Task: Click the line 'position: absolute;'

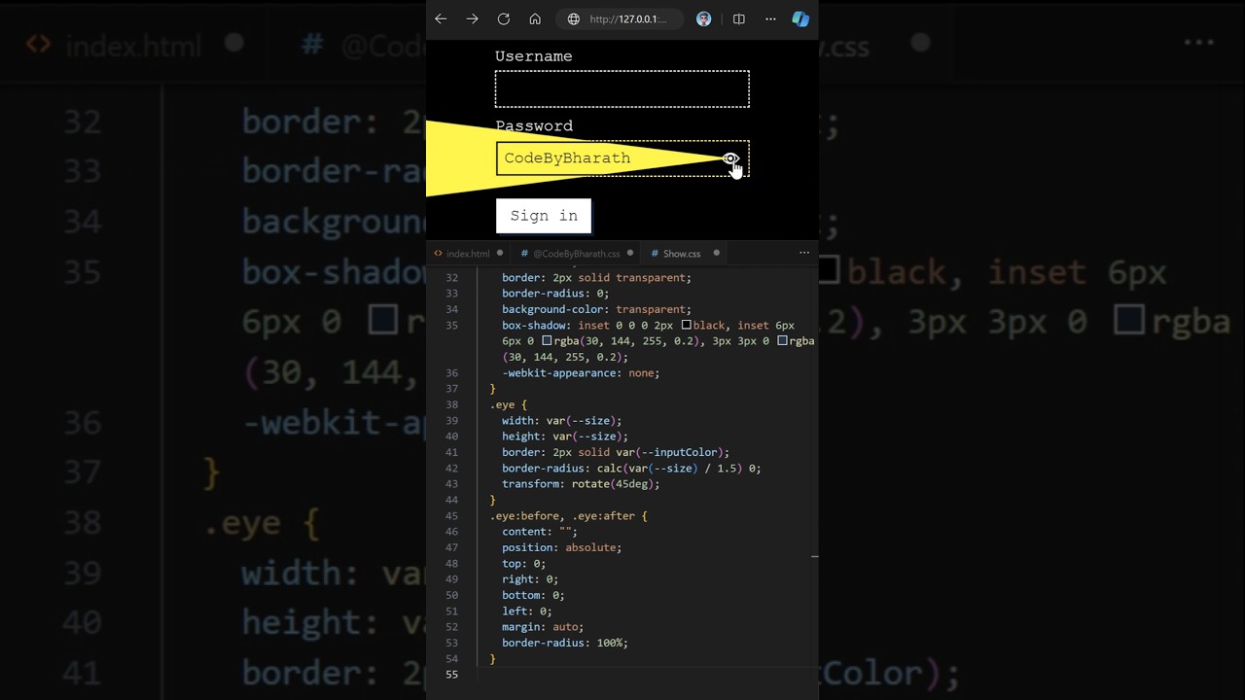Action: pos(561,547)
